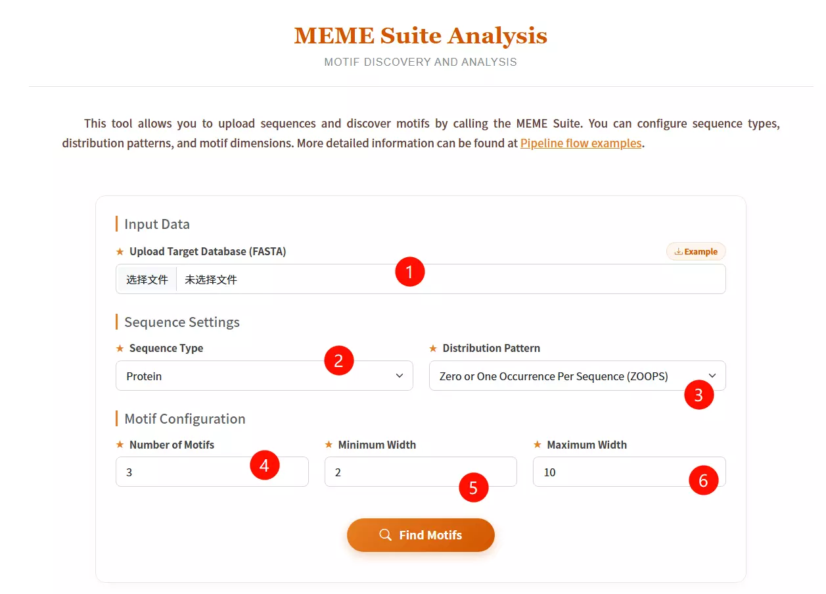
Task: Click into the Minimum Width field
Action: (394, 472)
